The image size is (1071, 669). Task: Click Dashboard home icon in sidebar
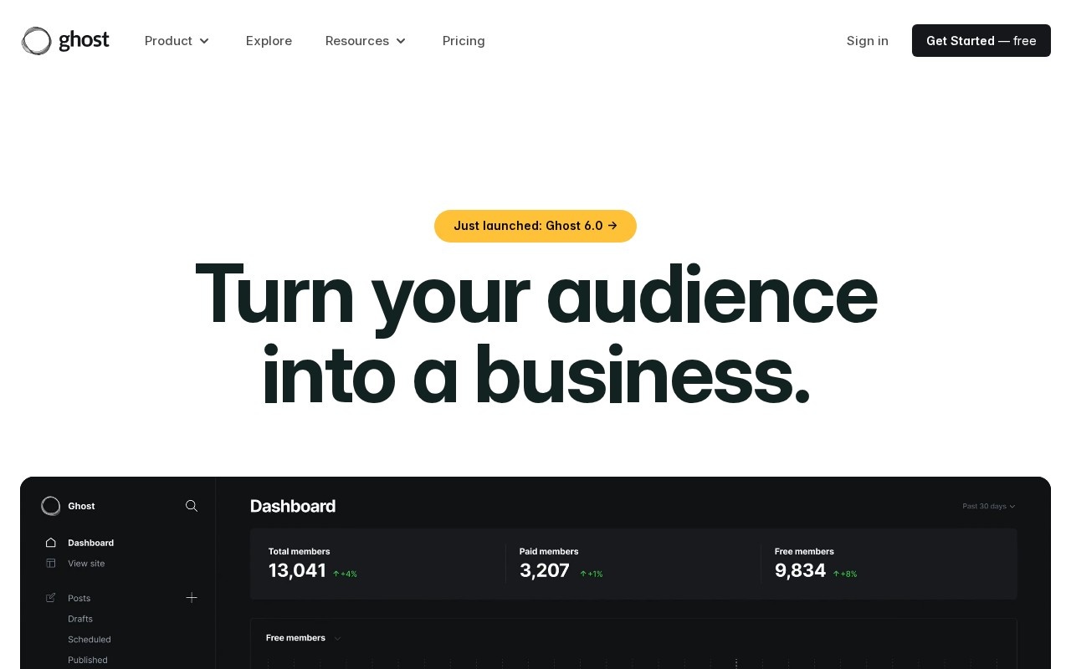51,543
